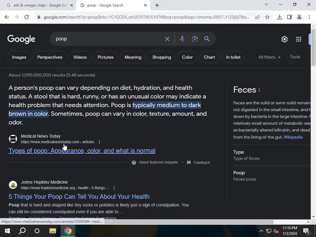Select Meaning filter chip
Viewport: 316px width, 237px height.
coord(133,57)
